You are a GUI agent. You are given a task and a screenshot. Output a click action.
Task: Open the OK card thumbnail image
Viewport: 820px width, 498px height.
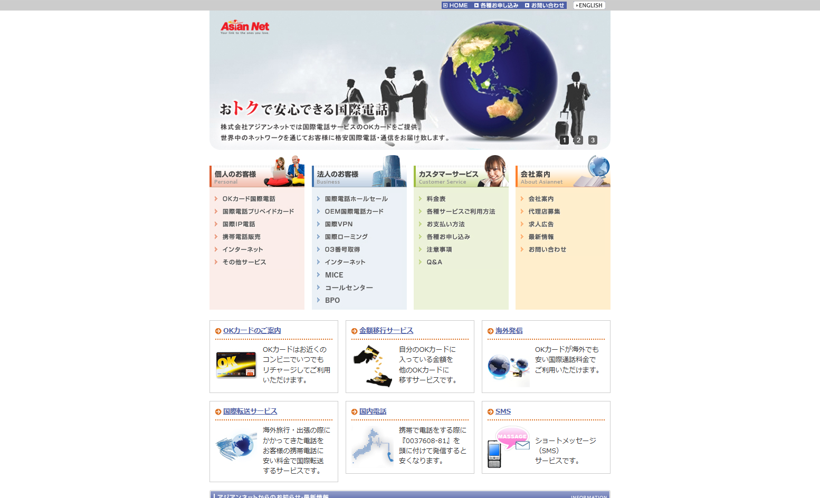point(236,365)
